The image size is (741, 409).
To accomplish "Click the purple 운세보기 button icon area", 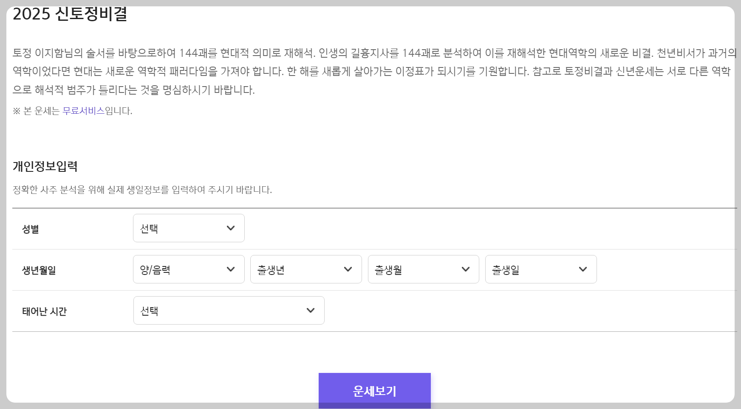I will pyautogui.click(x=374, y=390).
